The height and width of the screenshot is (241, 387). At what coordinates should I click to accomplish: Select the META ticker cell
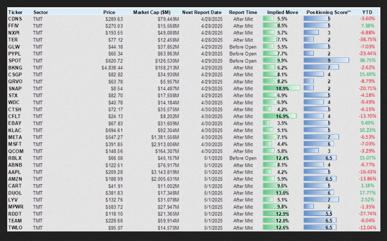pos(15,137)
